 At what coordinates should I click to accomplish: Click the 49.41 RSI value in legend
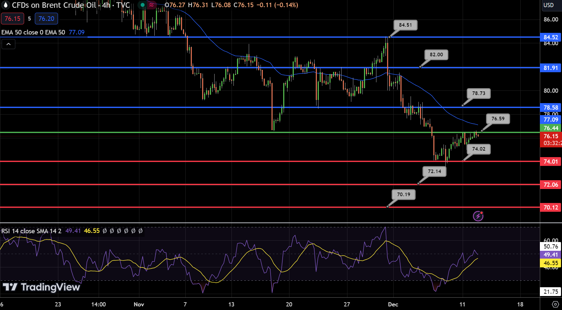pos(73,231)
